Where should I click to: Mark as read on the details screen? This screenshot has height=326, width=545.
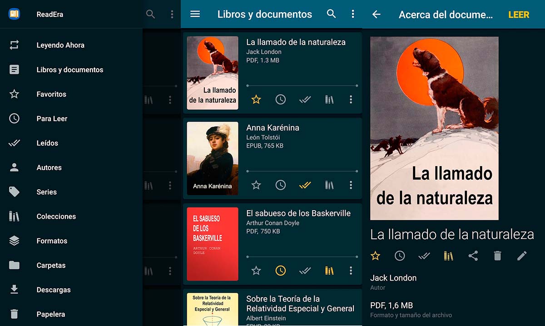[424, 256]
